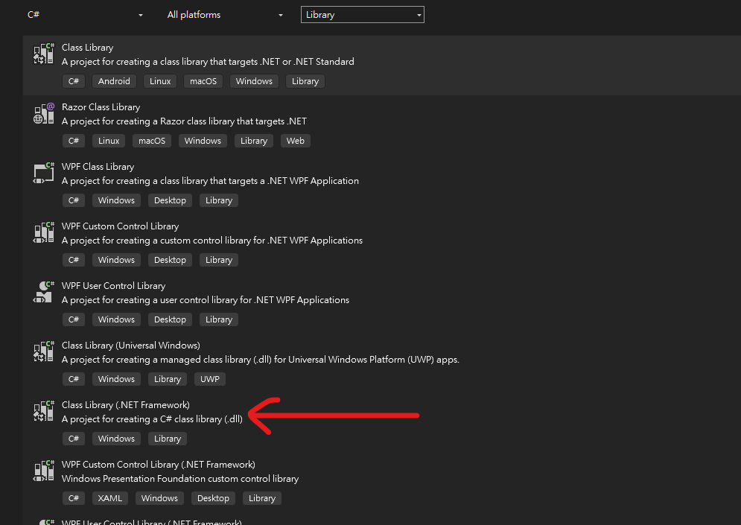Viewport: 741px width, 525px height.
Task: Select the WPF User Control Library description
Action: (205, 300)
